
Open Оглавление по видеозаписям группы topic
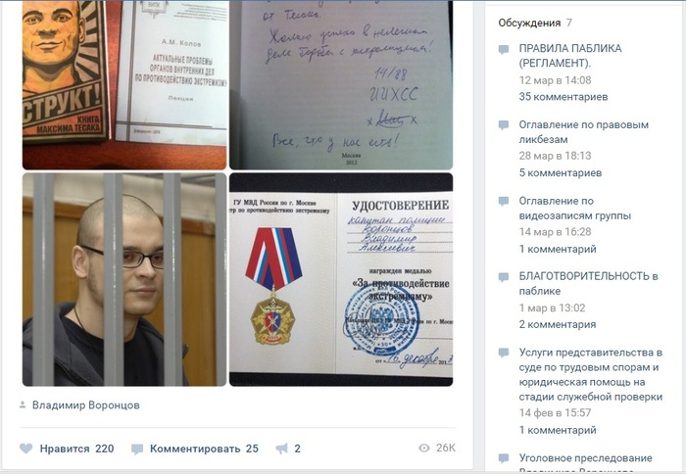(x=575, y=209)
